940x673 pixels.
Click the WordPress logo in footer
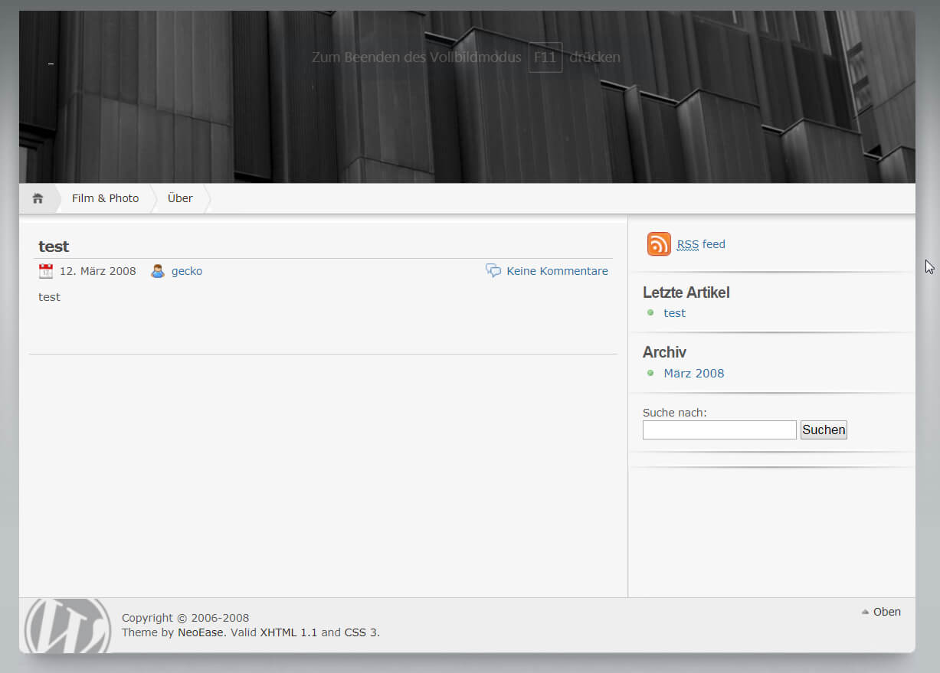pyautogui.click(x=67, y=626)
